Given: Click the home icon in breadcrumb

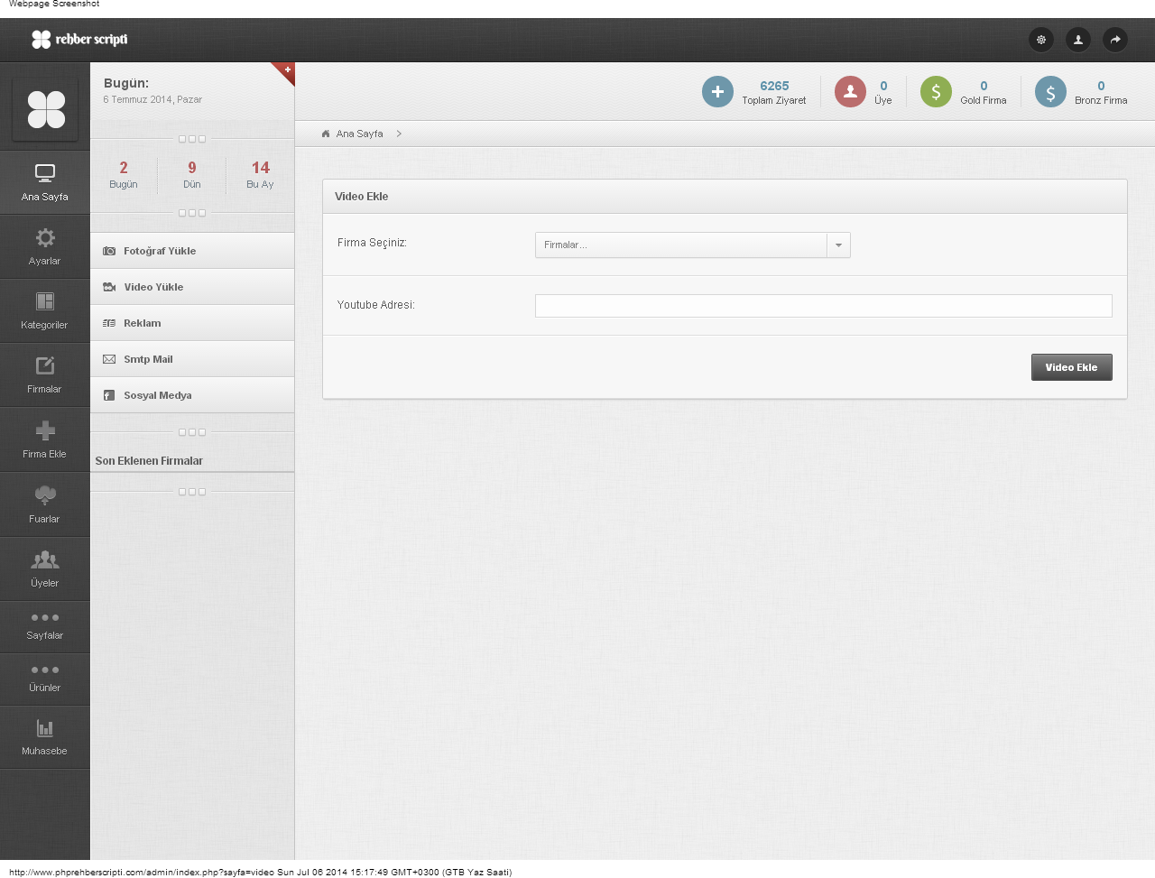Looking at the screenshot, I should pos(326,134).
